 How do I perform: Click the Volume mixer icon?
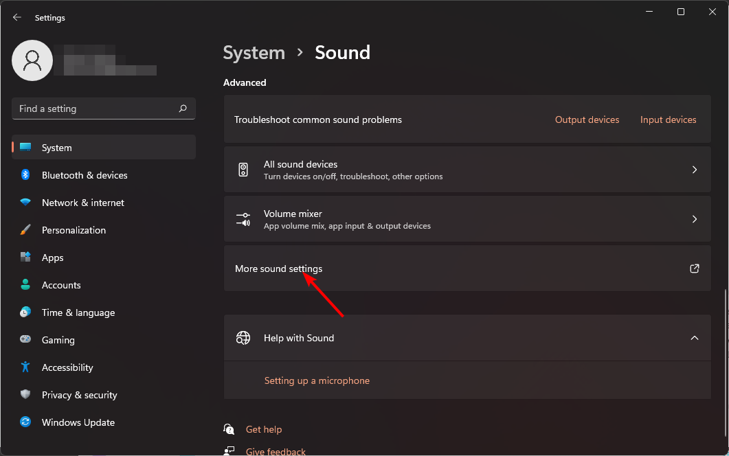pos(243,218)
